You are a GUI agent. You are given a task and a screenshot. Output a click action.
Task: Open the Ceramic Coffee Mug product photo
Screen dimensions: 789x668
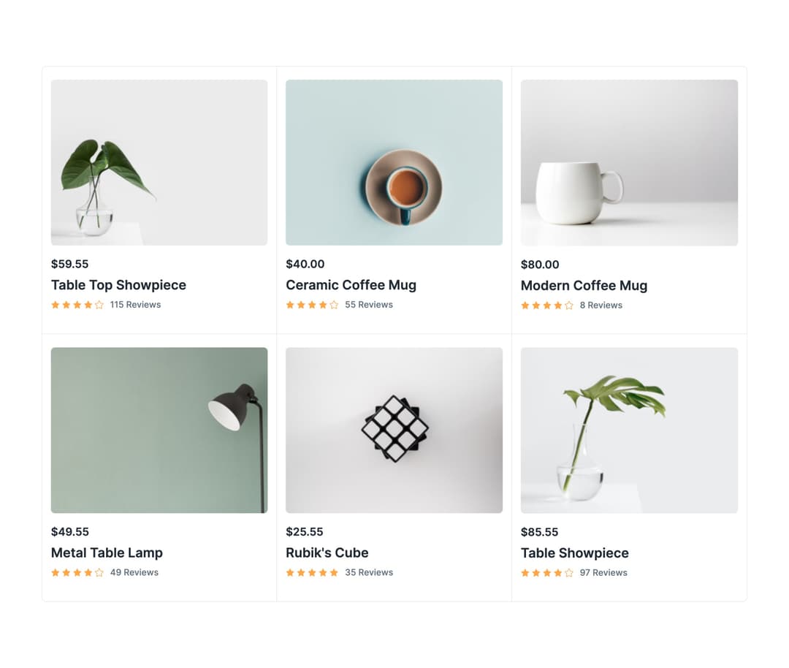point(394,162)
